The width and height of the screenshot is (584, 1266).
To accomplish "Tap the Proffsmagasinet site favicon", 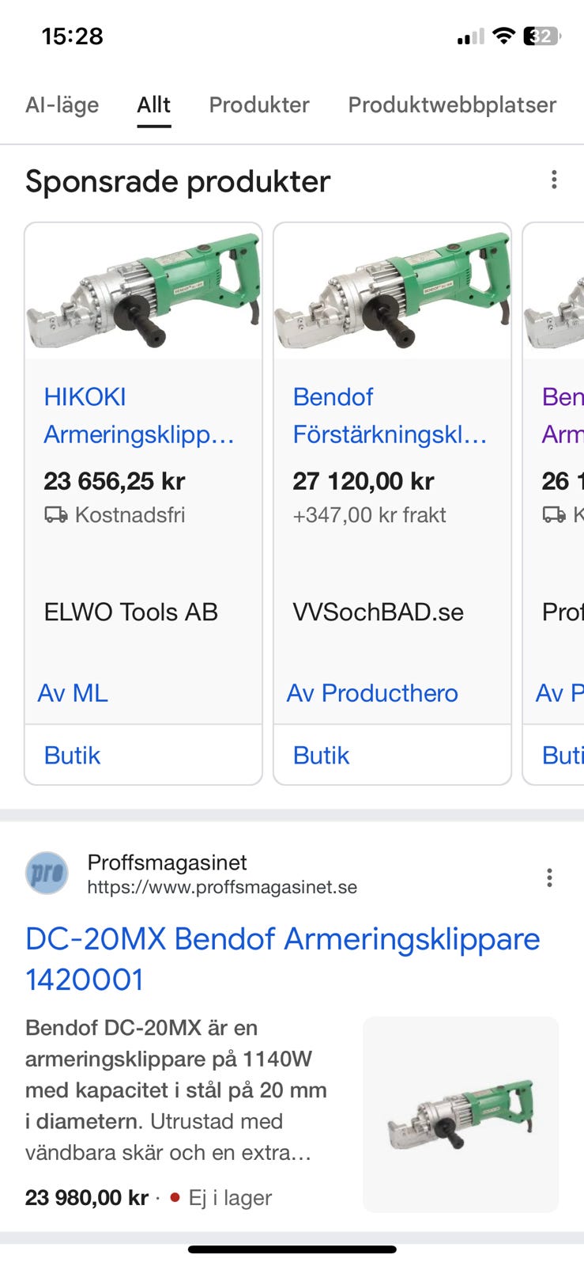I will [x=47, y=874].
